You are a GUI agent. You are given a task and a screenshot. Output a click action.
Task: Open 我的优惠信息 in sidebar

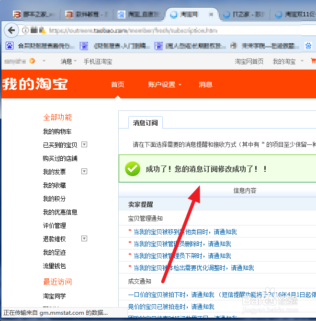click(60, 212)
